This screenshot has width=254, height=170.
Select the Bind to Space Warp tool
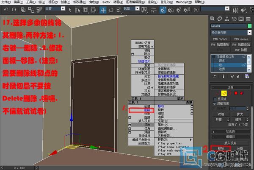[39, 10]
